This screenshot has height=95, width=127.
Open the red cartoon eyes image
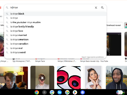69,78
